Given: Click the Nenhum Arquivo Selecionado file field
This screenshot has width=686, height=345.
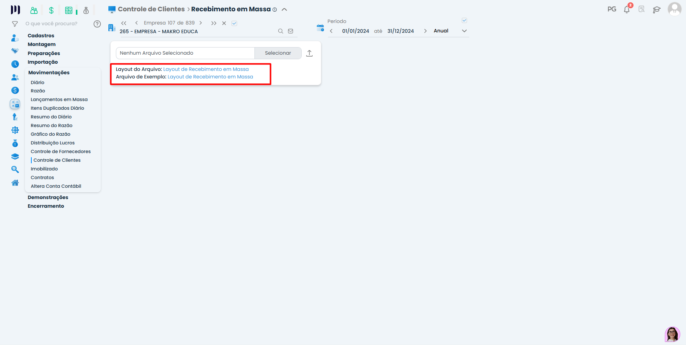Looking at the screenshot, I should click(185, 53).
